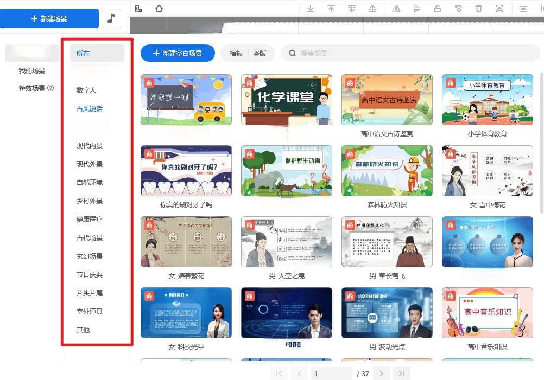Viewport: 544px width, 380px height.
Task: Click the horizontal flip icon
Action: pyautogui.click(x=396, y=9)
